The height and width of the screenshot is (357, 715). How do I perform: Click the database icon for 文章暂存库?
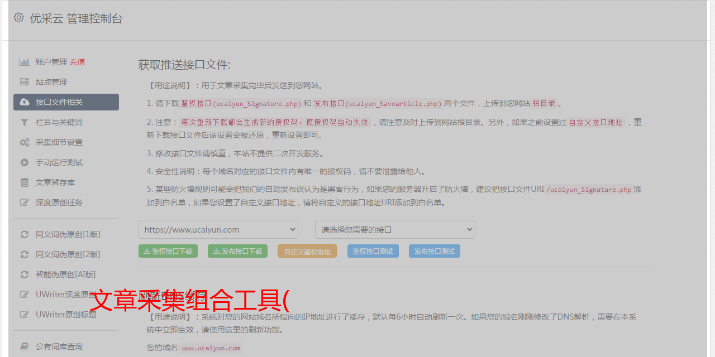point(25,182)
